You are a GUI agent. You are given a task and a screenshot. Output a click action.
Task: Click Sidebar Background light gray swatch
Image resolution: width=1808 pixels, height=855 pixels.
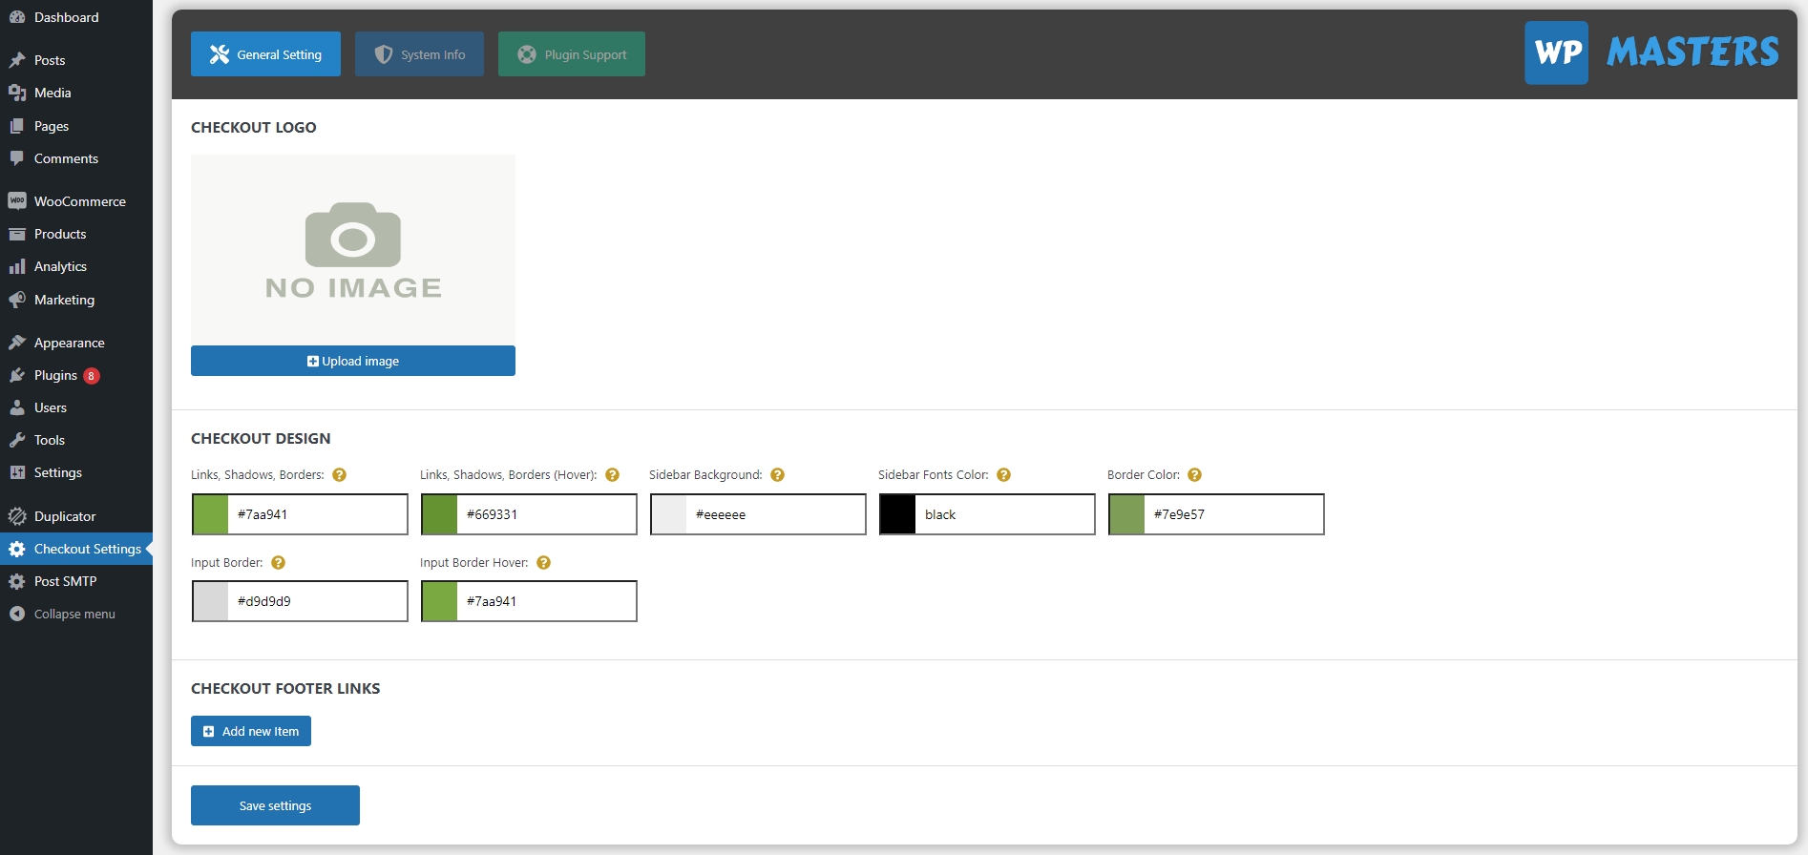668,514
